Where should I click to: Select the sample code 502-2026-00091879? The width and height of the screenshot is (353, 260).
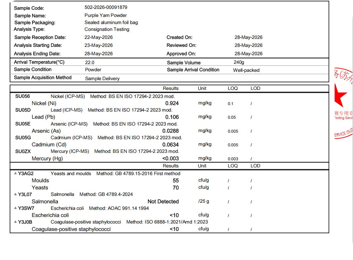tap(106, 7)
